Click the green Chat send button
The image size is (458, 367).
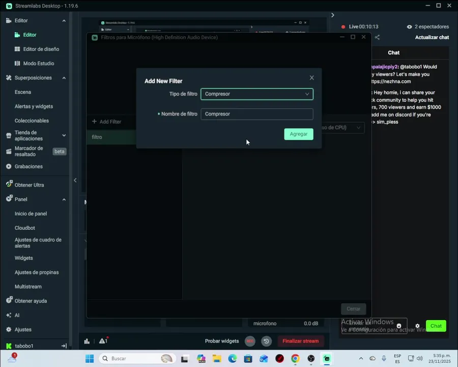tap(436, 326)
